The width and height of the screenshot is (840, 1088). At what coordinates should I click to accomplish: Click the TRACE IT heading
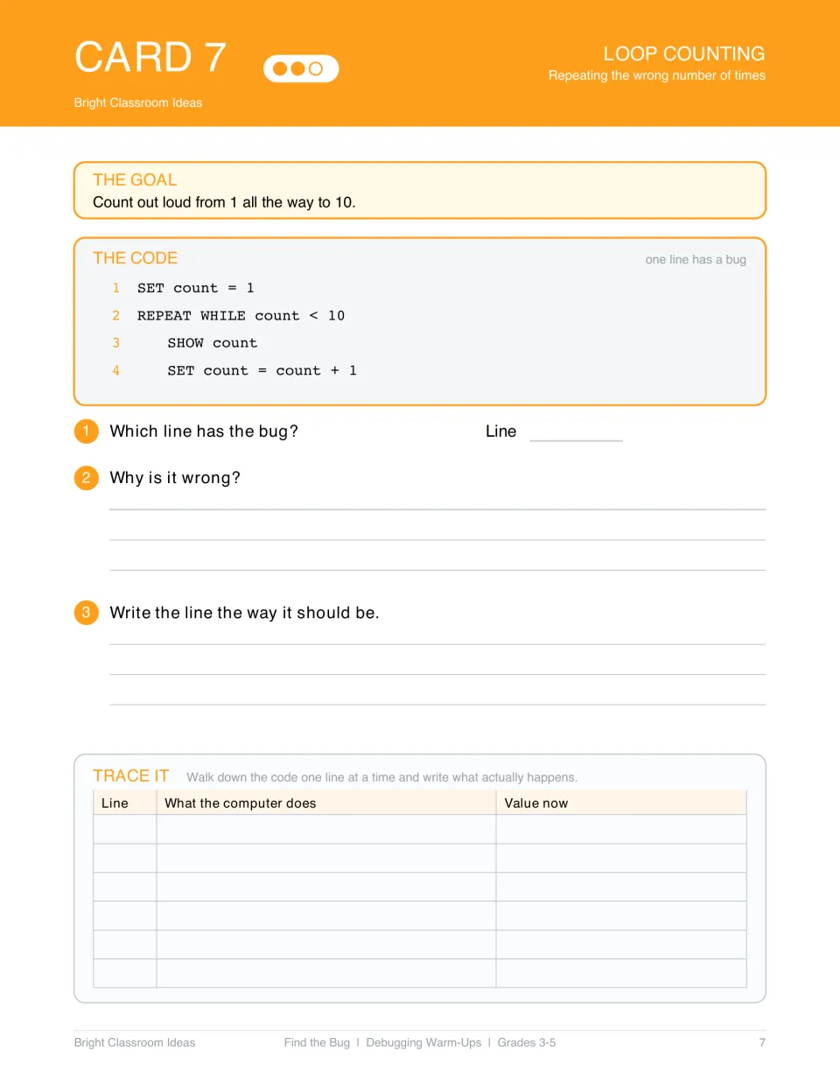tap(130, 776)
